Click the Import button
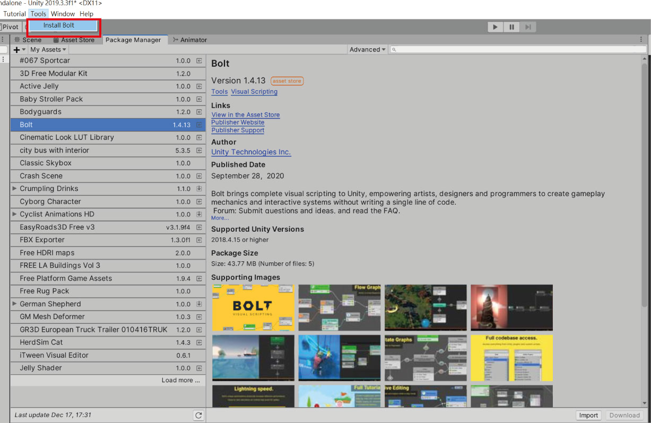 pos(588,416)
